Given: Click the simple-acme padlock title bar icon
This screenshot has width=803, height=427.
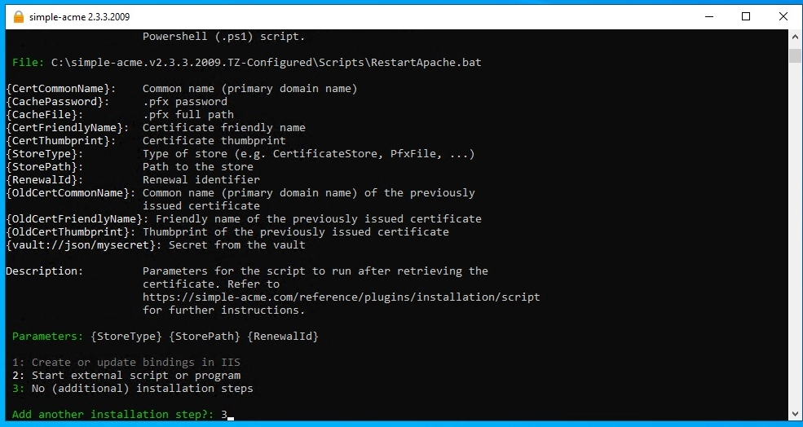Looking at the screenshot, I should [x=19, y=17].
